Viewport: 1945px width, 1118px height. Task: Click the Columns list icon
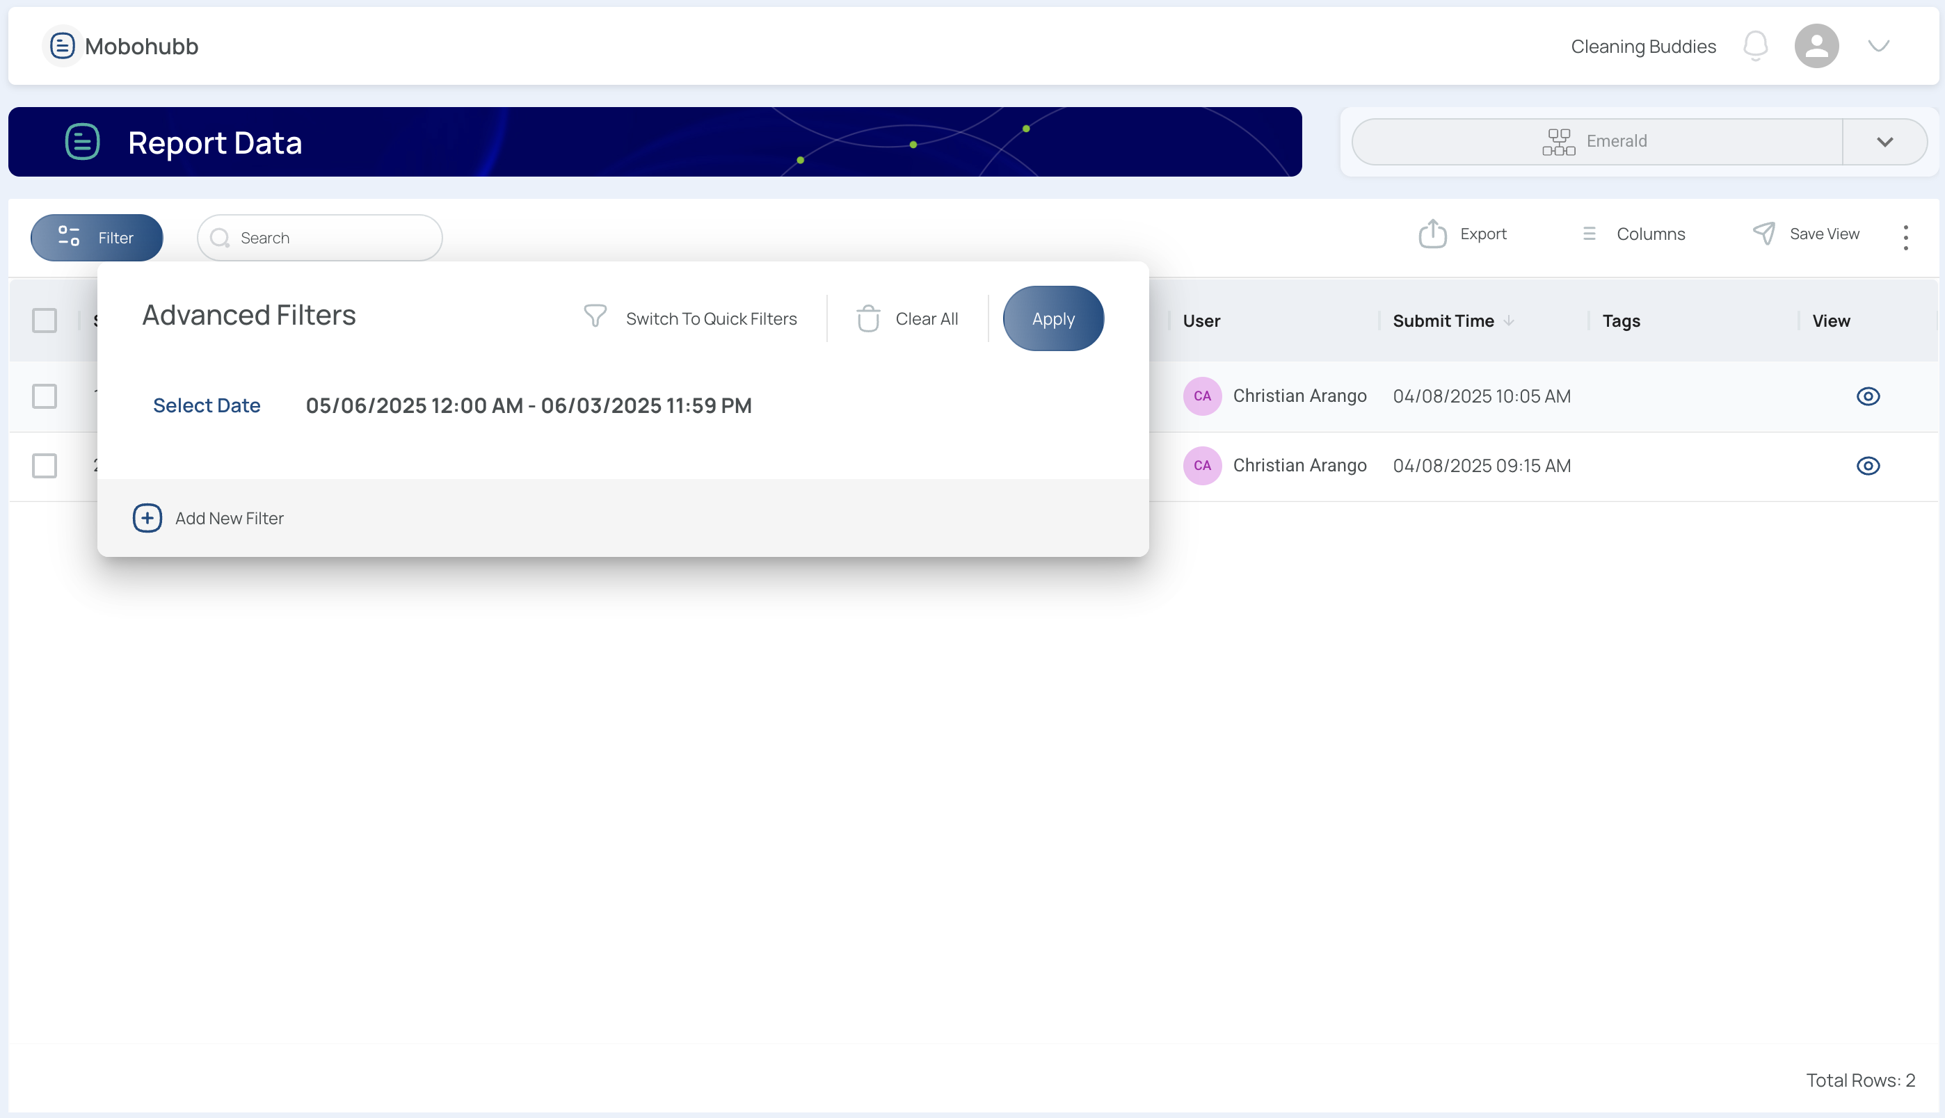[1590, 234]
